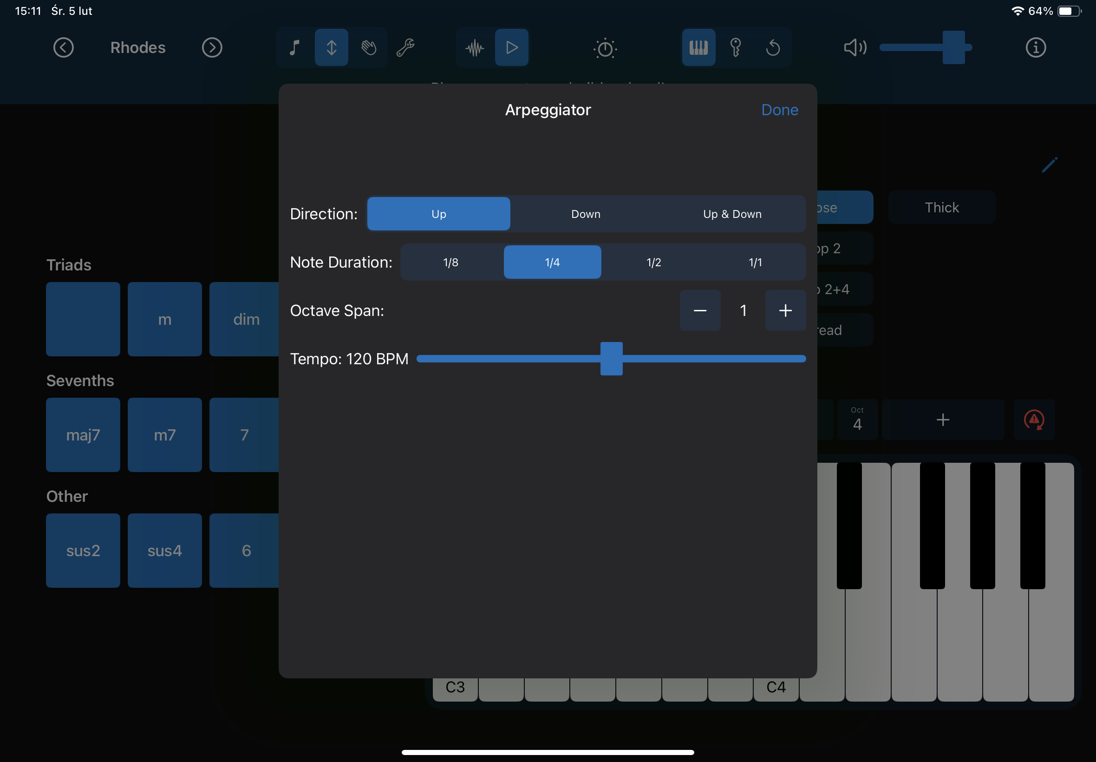Select 1/2 note duration option

pos(652,262)
